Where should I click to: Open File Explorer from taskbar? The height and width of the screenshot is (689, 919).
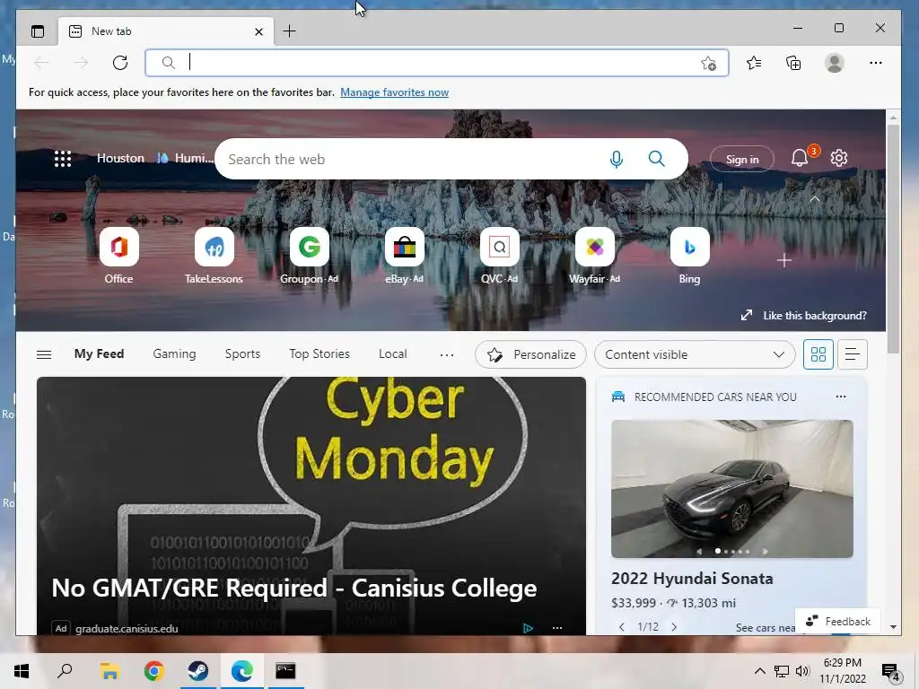tap(109, 671)
